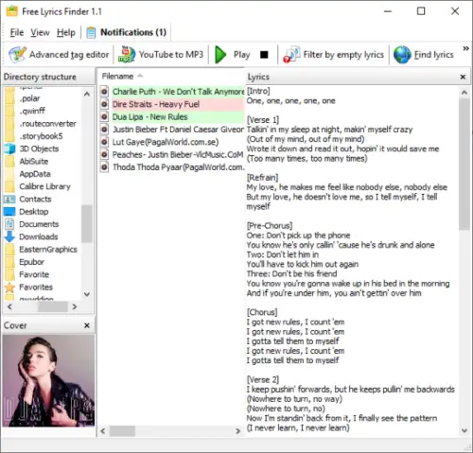Screen dimensions: 473x453
Task: Expand the toolbar overflow chevron
Action: tap(465, 48)
